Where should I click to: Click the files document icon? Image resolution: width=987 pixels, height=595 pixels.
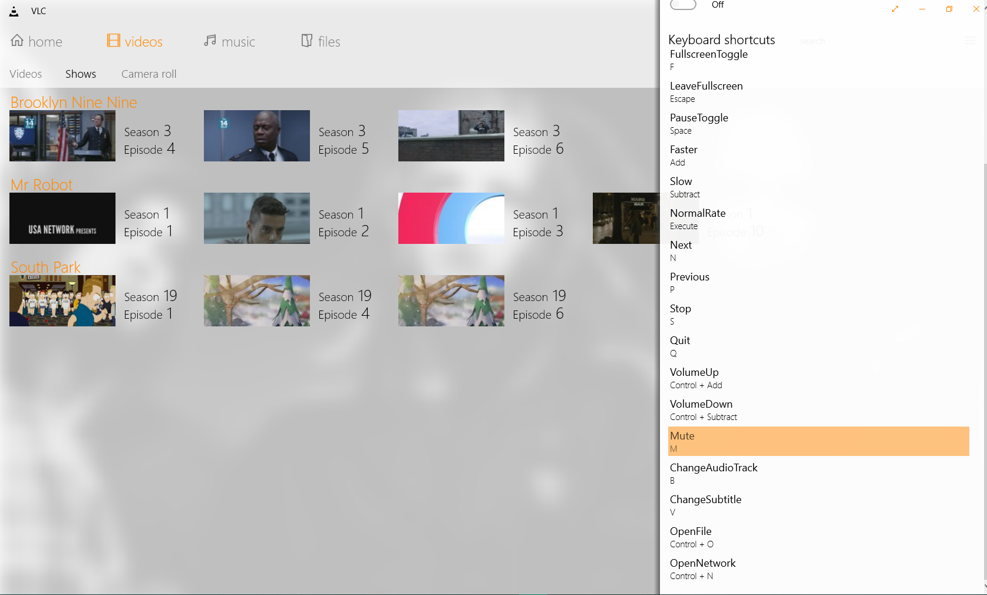(307, 41)
